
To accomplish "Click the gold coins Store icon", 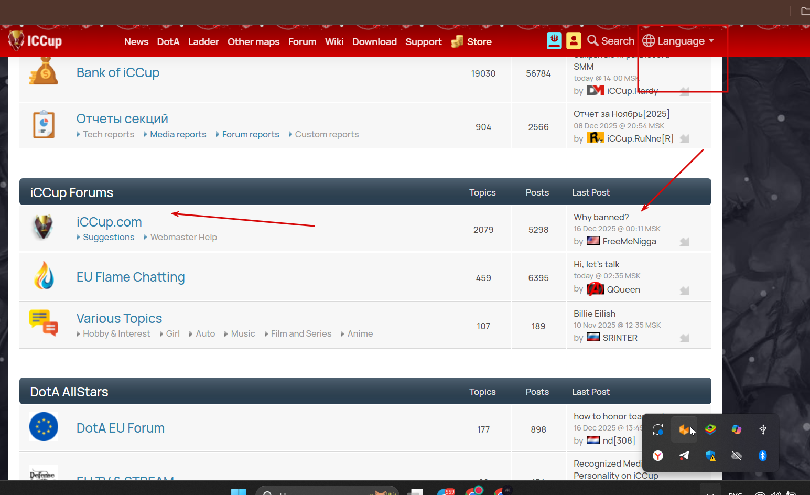I will click(457, 41).
